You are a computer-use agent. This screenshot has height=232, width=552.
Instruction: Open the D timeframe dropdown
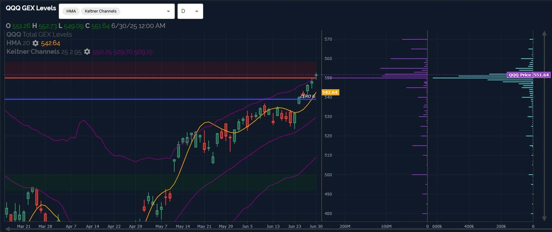point(190,11)
